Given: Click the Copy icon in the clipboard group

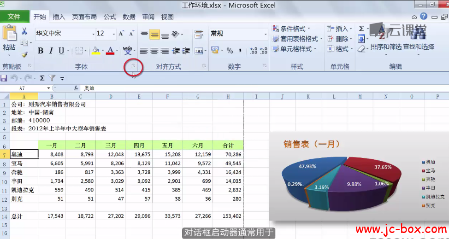Looking at the screenshot, I should point(24,43).
